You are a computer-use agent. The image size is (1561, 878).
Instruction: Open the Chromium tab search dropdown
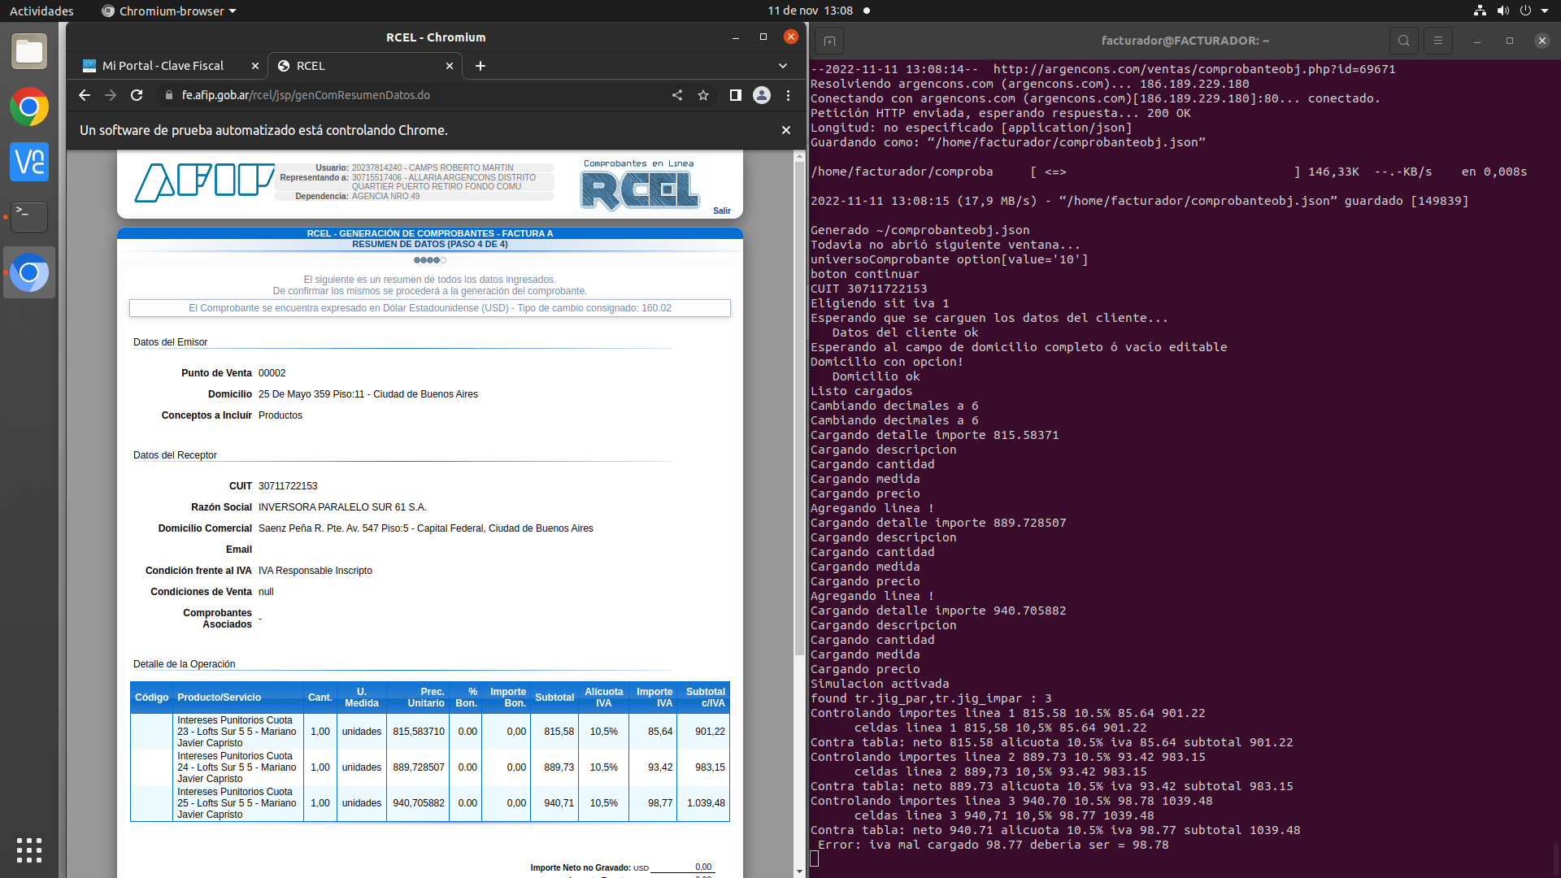click(x=783, y=66)
